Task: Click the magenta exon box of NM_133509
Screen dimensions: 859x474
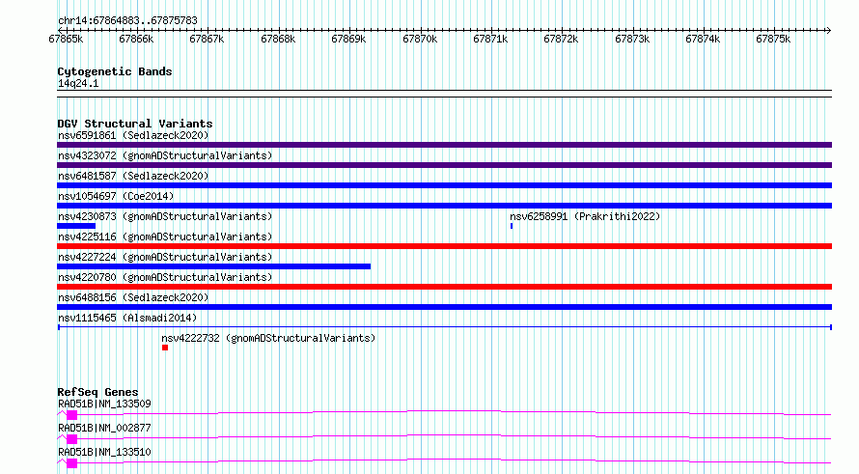Action: click(x=71, y=415)
